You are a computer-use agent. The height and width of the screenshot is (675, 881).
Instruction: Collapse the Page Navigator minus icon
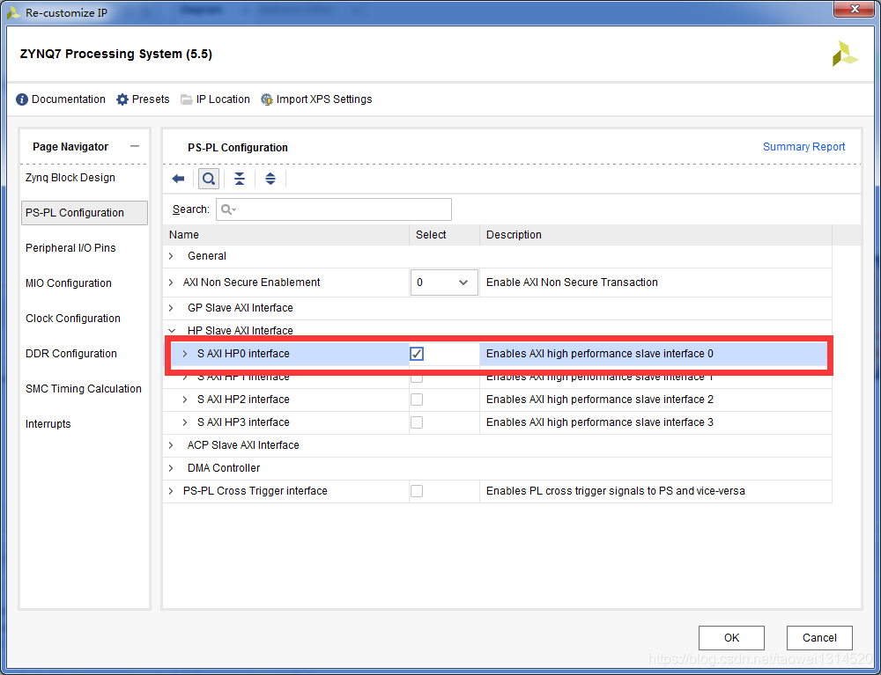click(x=134, y=146)
